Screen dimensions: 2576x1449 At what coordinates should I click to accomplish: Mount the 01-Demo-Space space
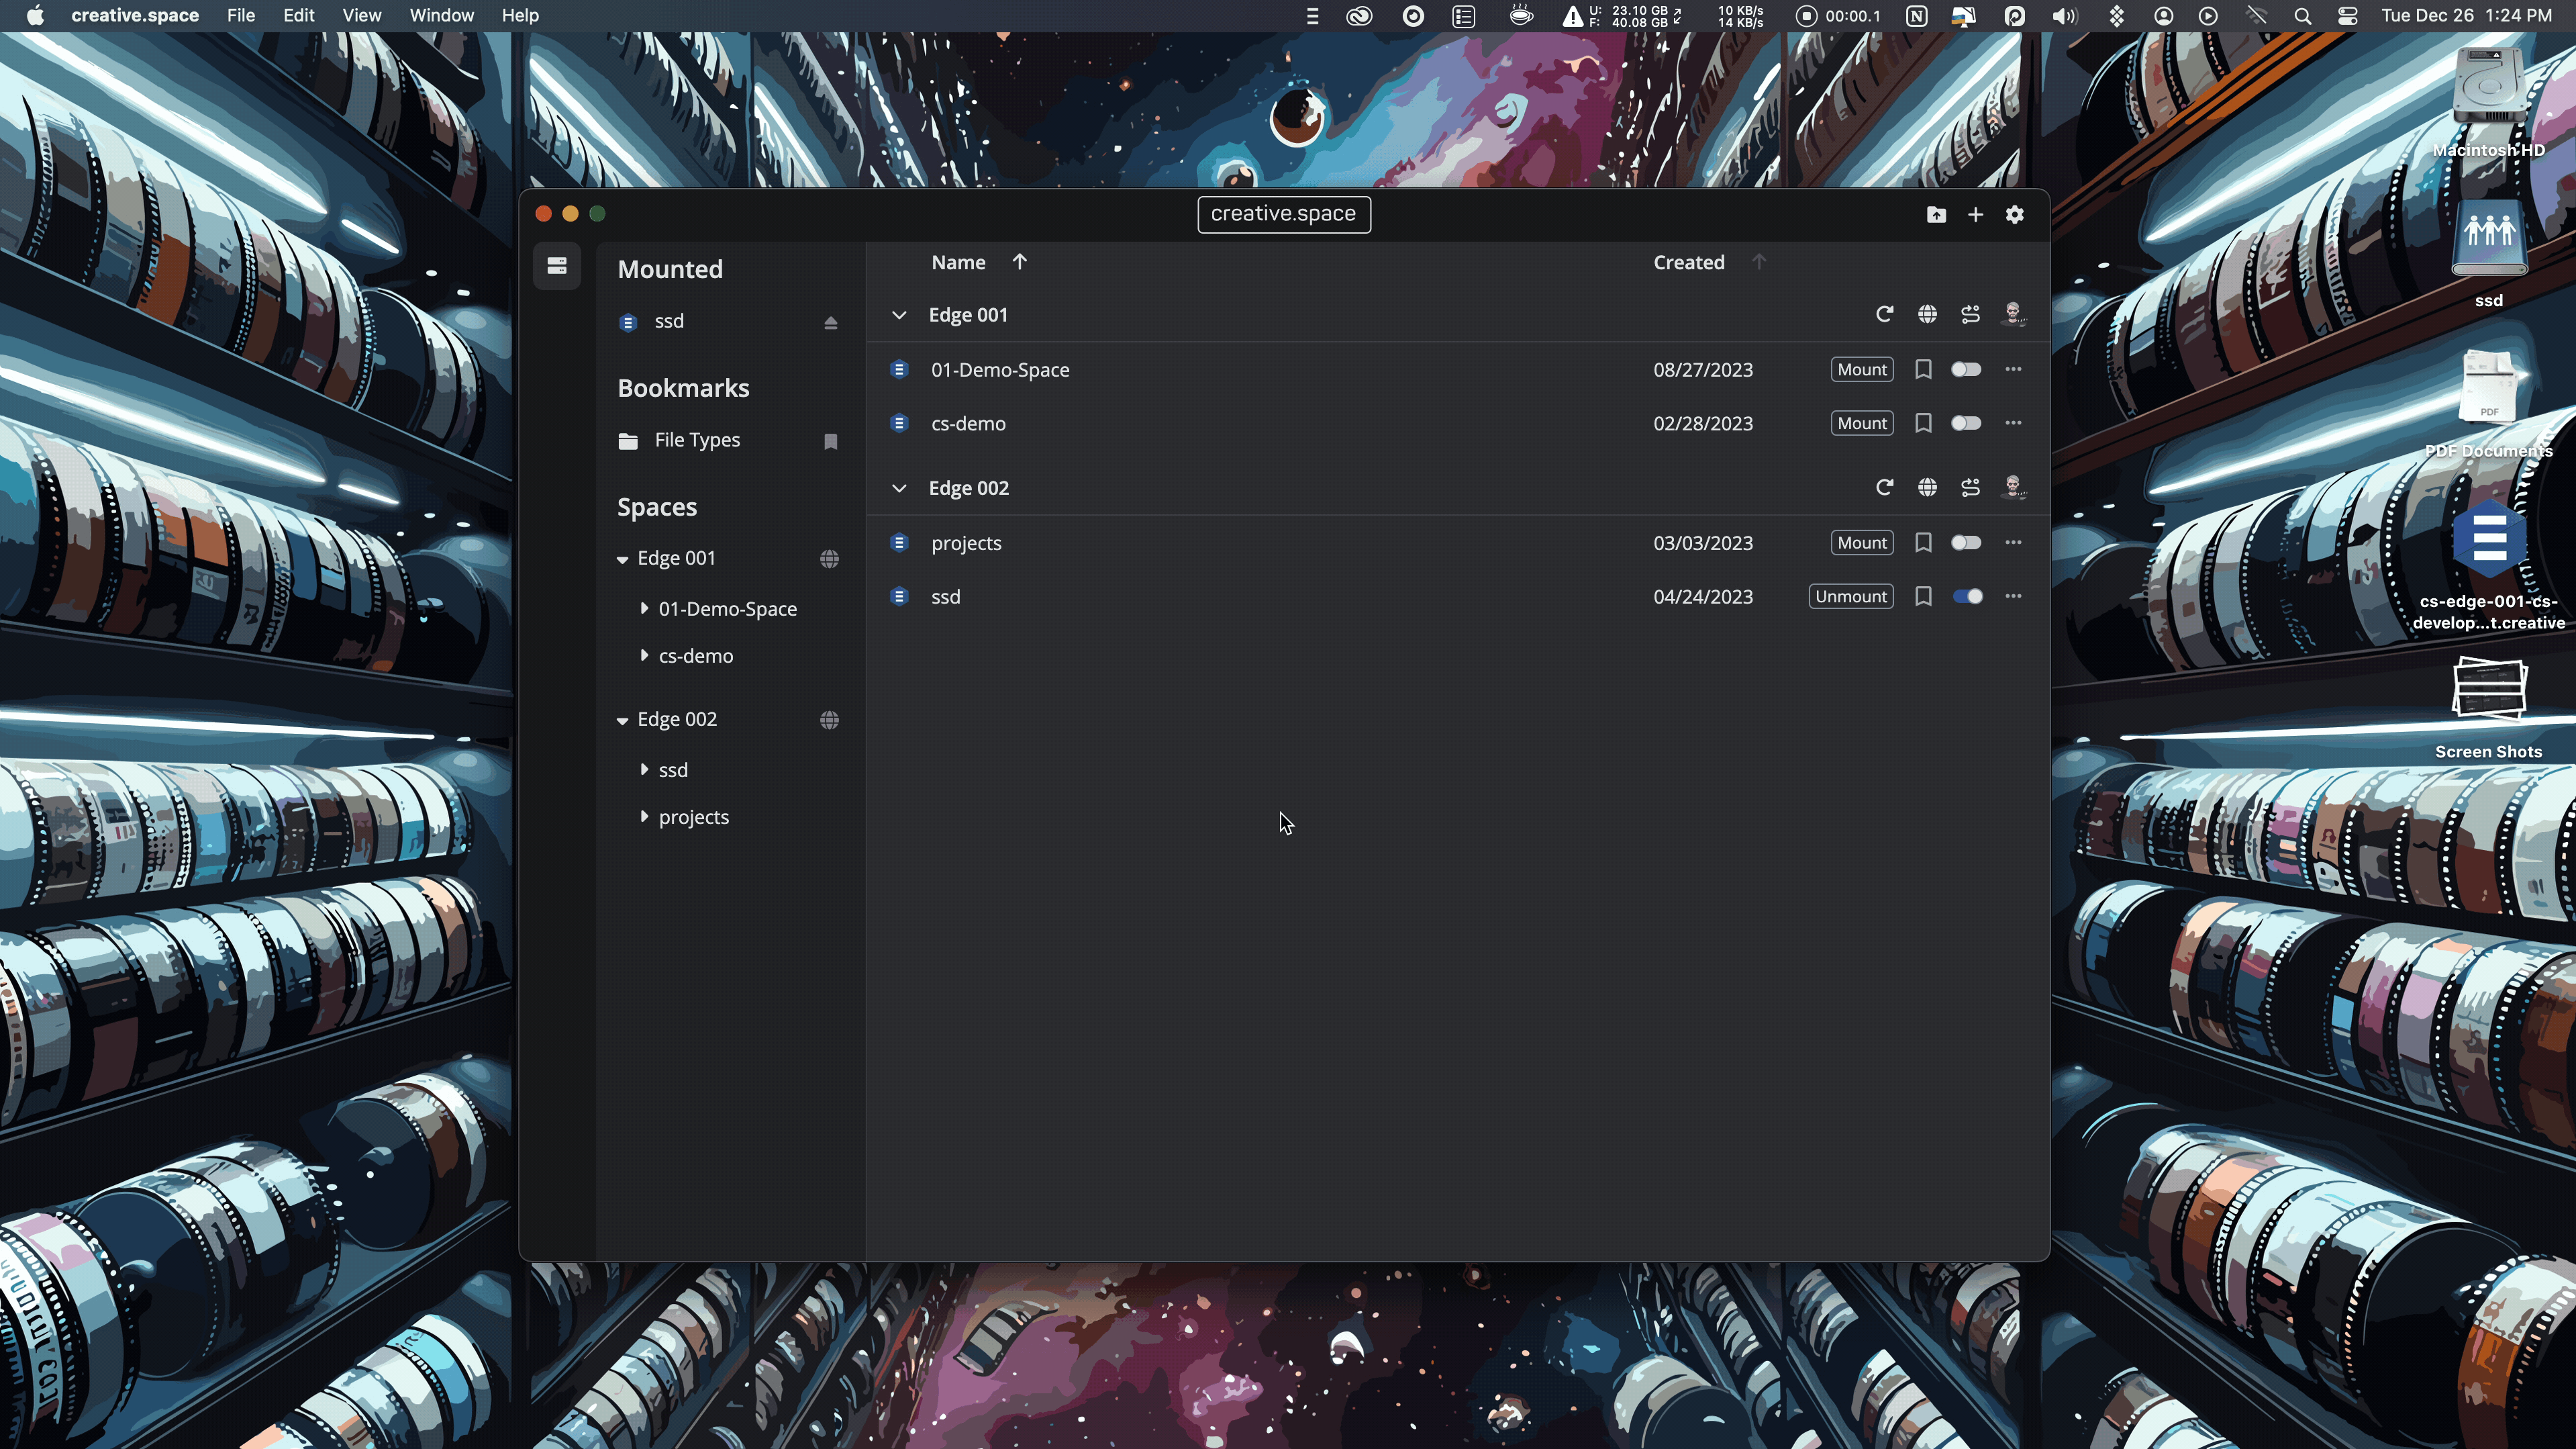[x=1861, y=369]
